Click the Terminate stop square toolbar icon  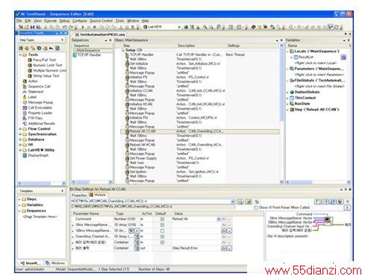(95, 27)
